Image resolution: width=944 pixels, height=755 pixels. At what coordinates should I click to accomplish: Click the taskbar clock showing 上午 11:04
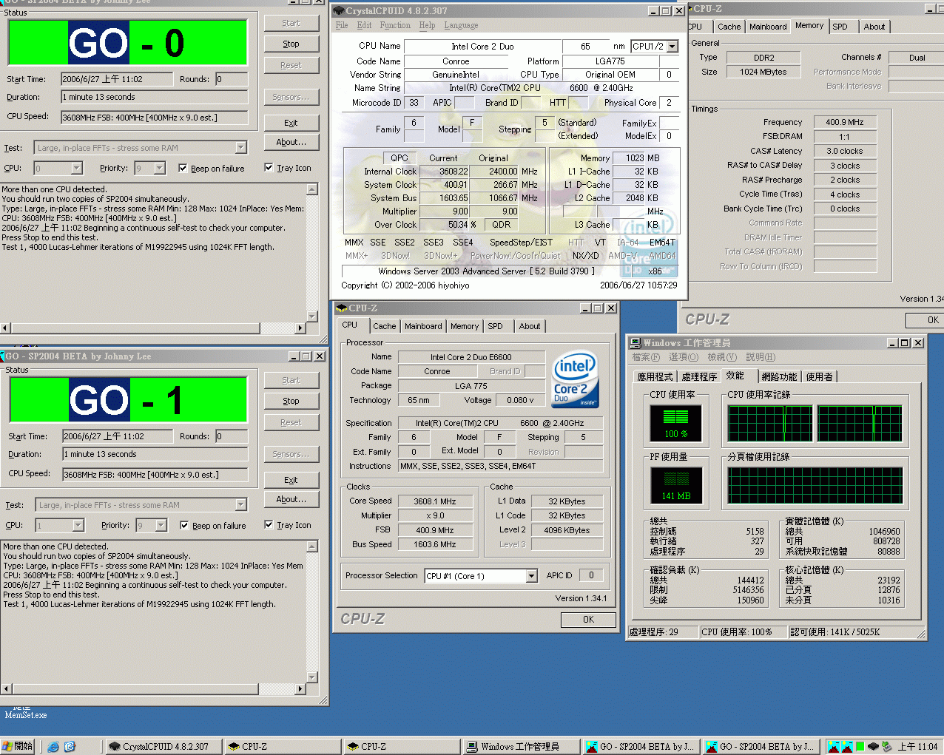click(917, 746)
